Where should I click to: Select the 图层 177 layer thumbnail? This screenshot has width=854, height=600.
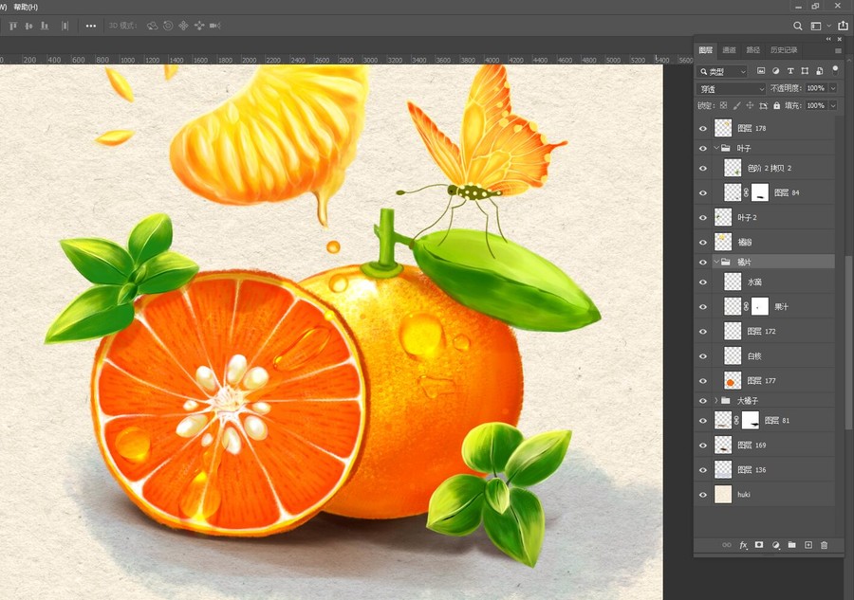(x=733, y=380)
